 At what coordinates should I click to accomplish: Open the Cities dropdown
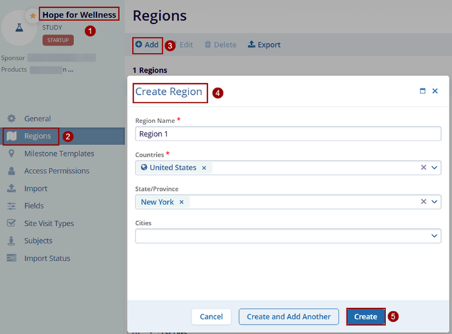point(435,237)
